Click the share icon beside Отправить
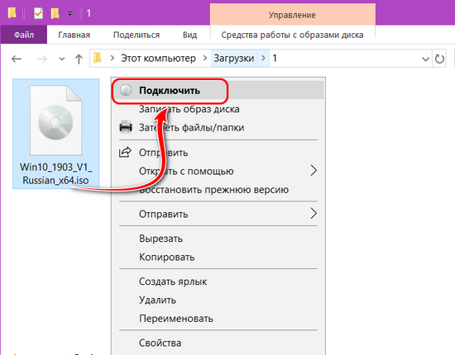Screen dimensions: 455x355 pos(126,152)
